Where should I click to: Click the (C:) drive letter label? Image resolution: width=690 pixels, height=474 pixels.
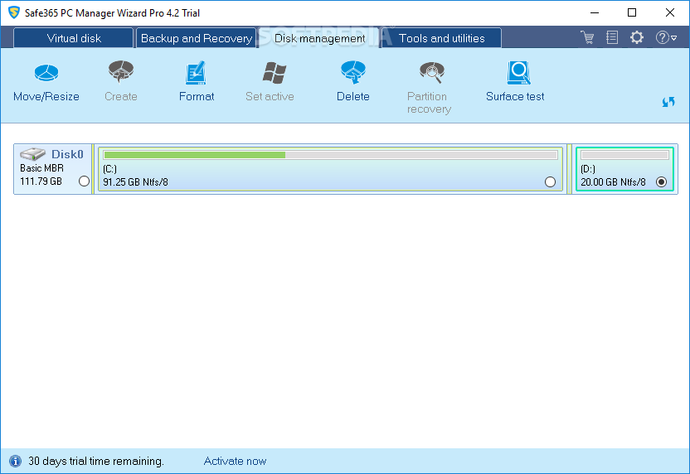pyautogui.click(x=109, y=169)
